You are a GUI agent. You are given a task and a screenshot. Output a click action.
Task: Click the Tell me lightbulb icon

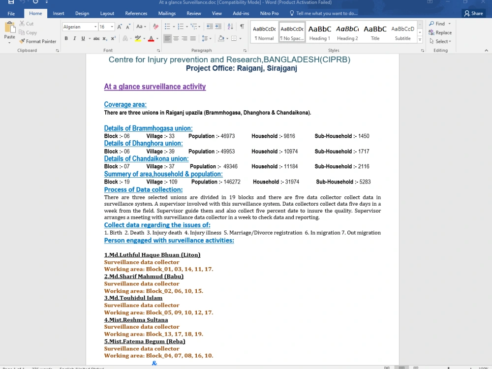pos(292,13)
